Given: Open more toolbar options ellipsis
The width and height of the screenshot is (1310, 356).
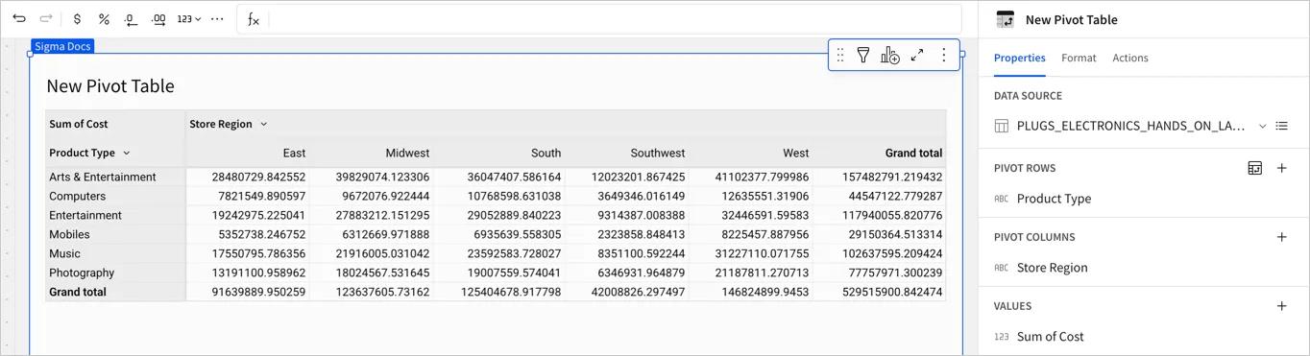Looking at the screenshot, I should coord(217,19).
